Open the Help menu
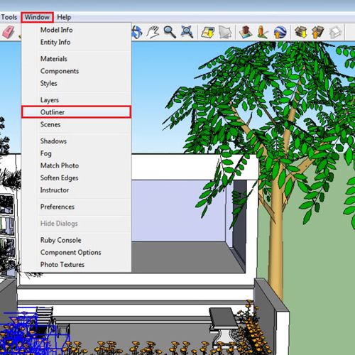The height and width of the screenshot is (355, 355). [64, 17]
